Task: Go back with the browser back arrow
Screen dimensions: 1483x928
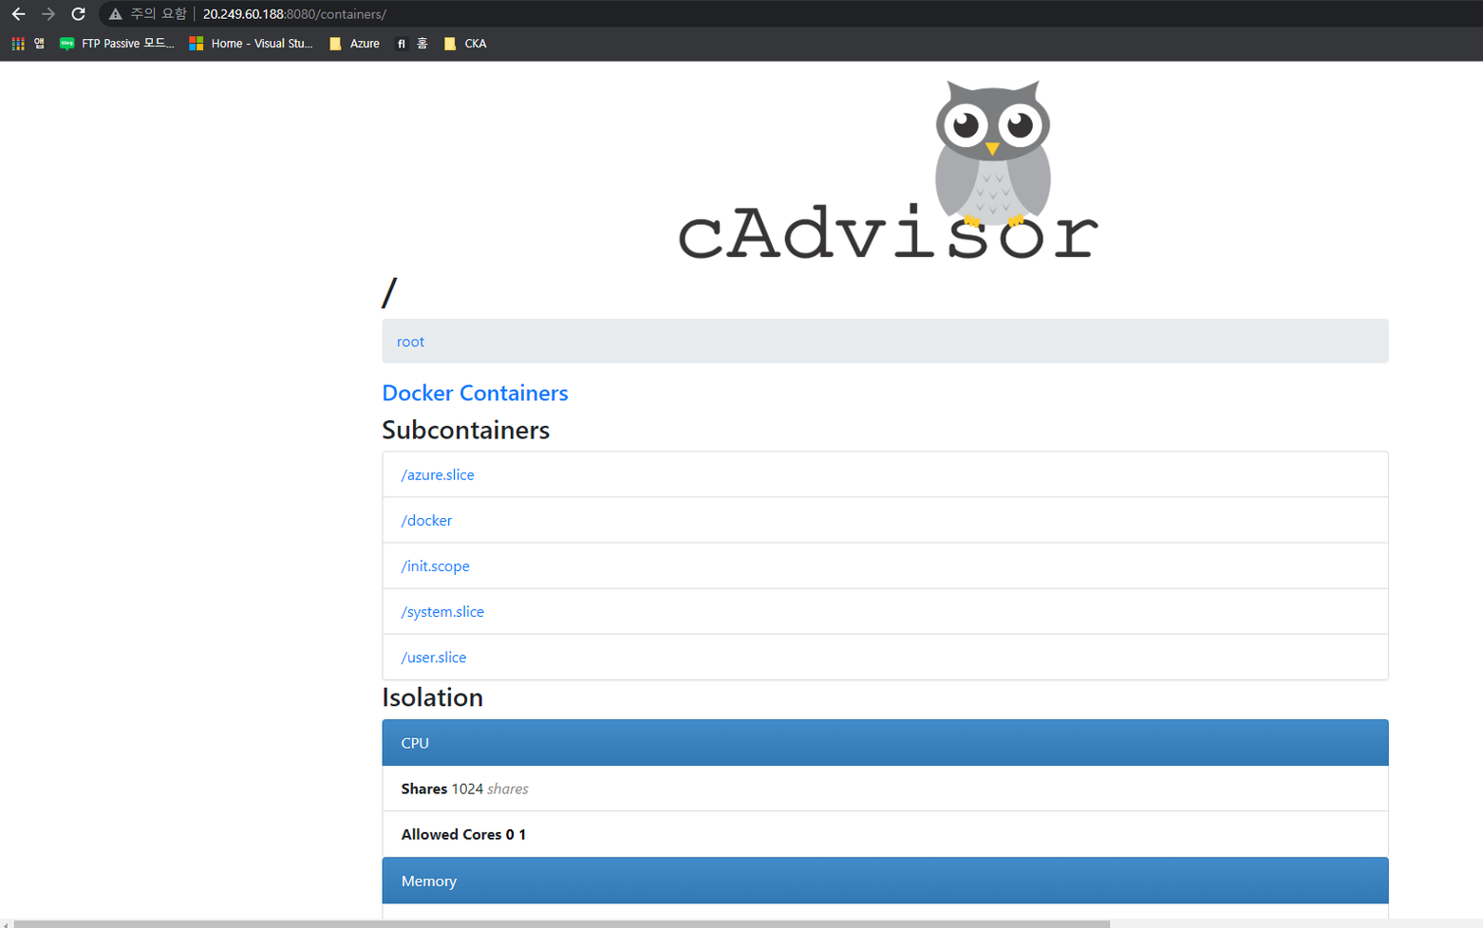Action: (x=18, y=14)
